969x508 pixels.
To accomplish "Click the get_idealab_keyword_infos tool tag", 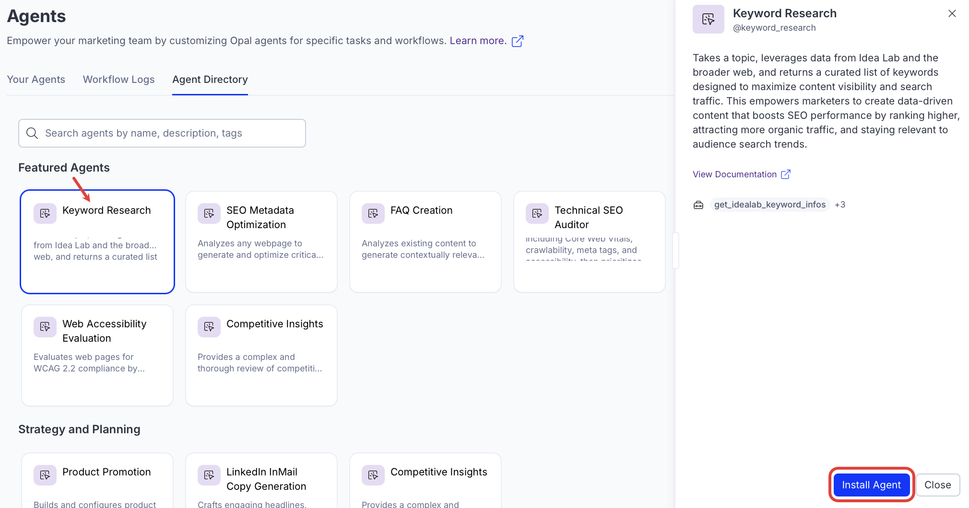I will click(769, 205).
